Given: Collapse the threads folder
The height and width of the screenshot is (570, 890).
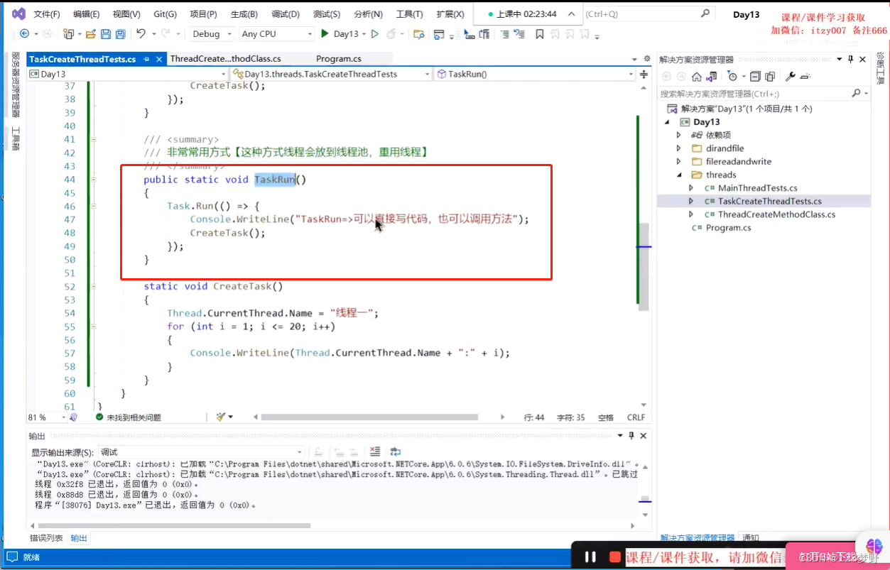Looking at the screenshot, I should 678,175.
